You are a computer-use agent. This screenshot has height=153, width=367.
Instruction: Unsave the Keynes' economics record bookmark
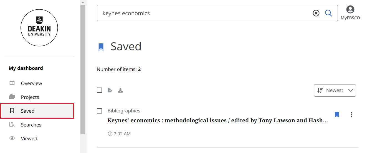337,115
